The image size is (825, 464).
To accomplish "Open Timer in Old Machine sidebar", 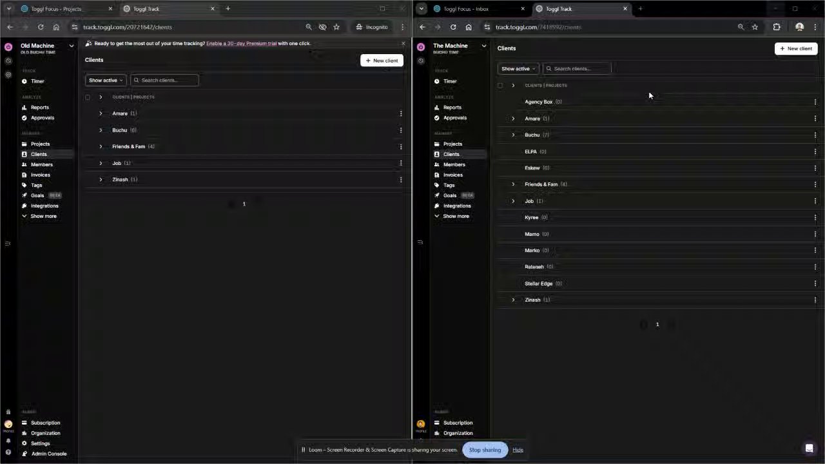I will (37, 81).
